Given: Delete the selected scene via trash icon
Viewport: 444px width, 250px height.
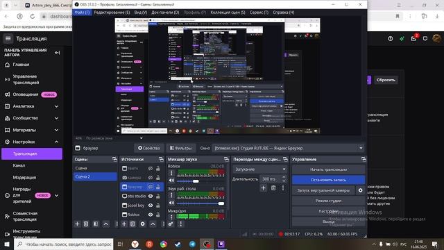Looking at the screenshot, I should tap(86, 224).
